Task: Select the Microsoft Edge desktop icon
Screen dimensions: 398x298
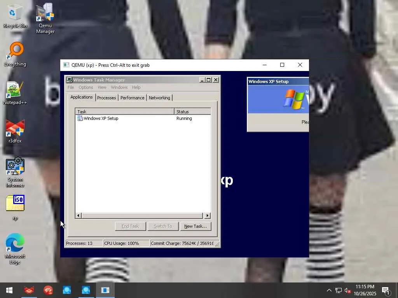Action: tap(15, 249)
